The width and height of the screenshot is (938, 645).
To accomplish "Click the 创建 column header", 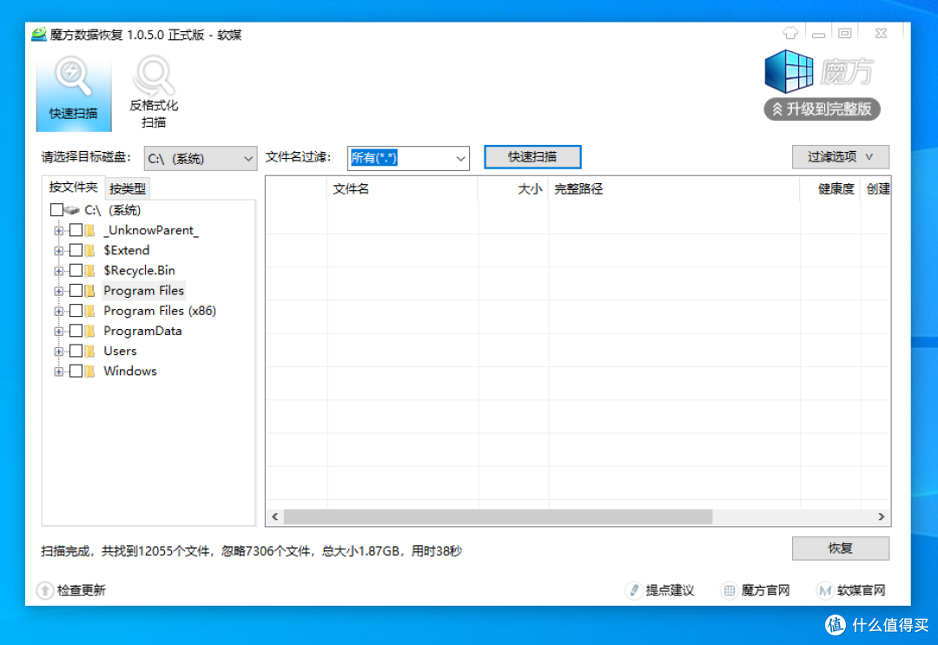I will (875, 189).
